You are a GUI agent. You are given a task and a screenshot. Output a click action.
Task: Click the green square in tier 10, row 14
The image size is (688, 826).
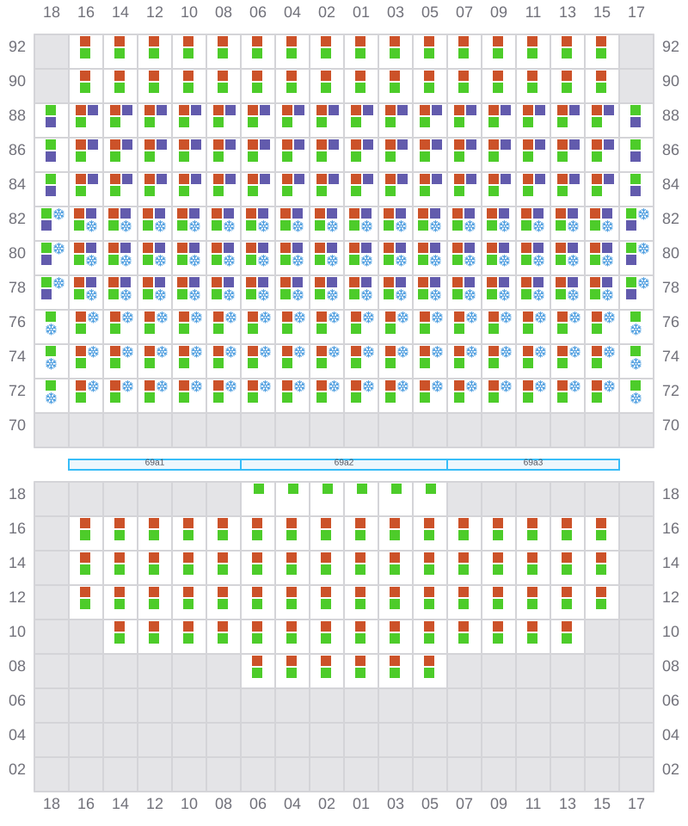pos(120,638)
